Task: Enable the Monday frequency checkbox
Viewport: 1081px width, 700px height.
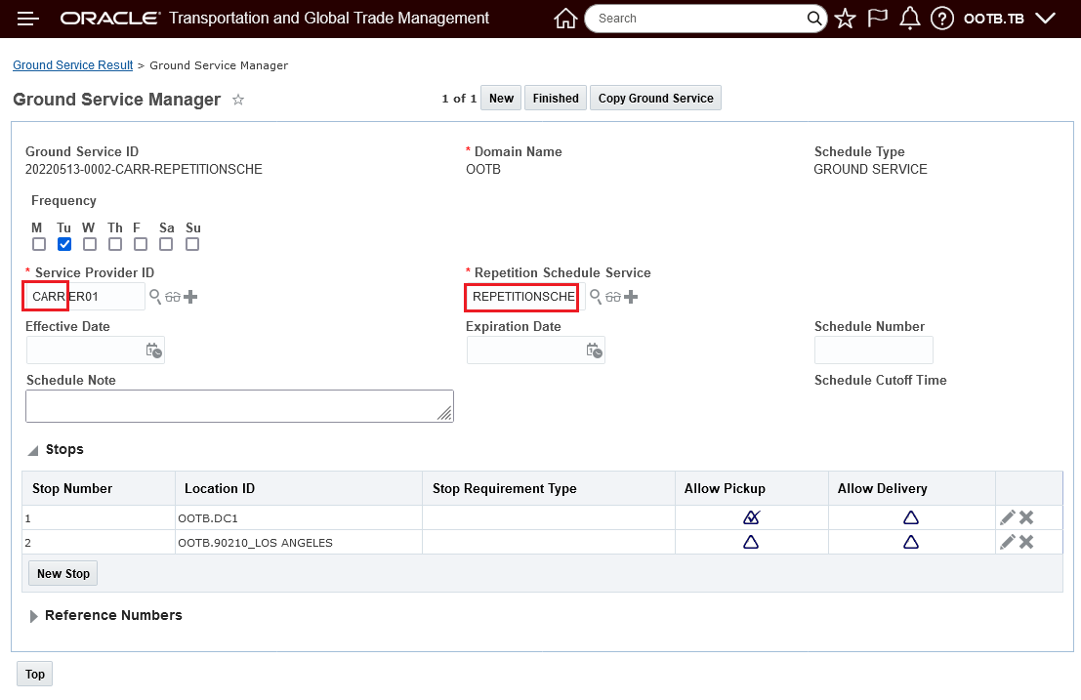Action: tap(39, 244)
